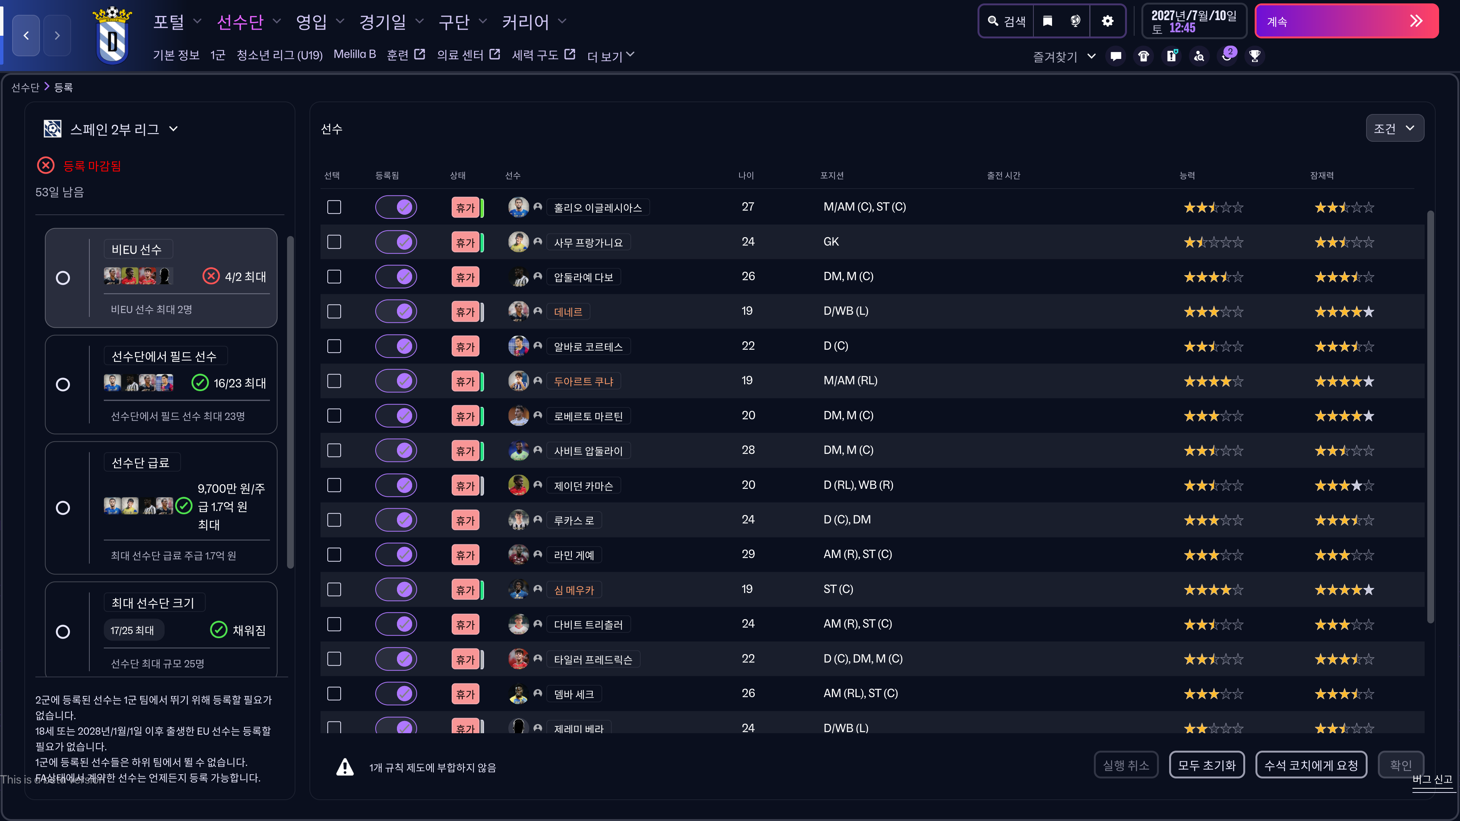Open the messages speech bubble shortcut

[1116, 56]
